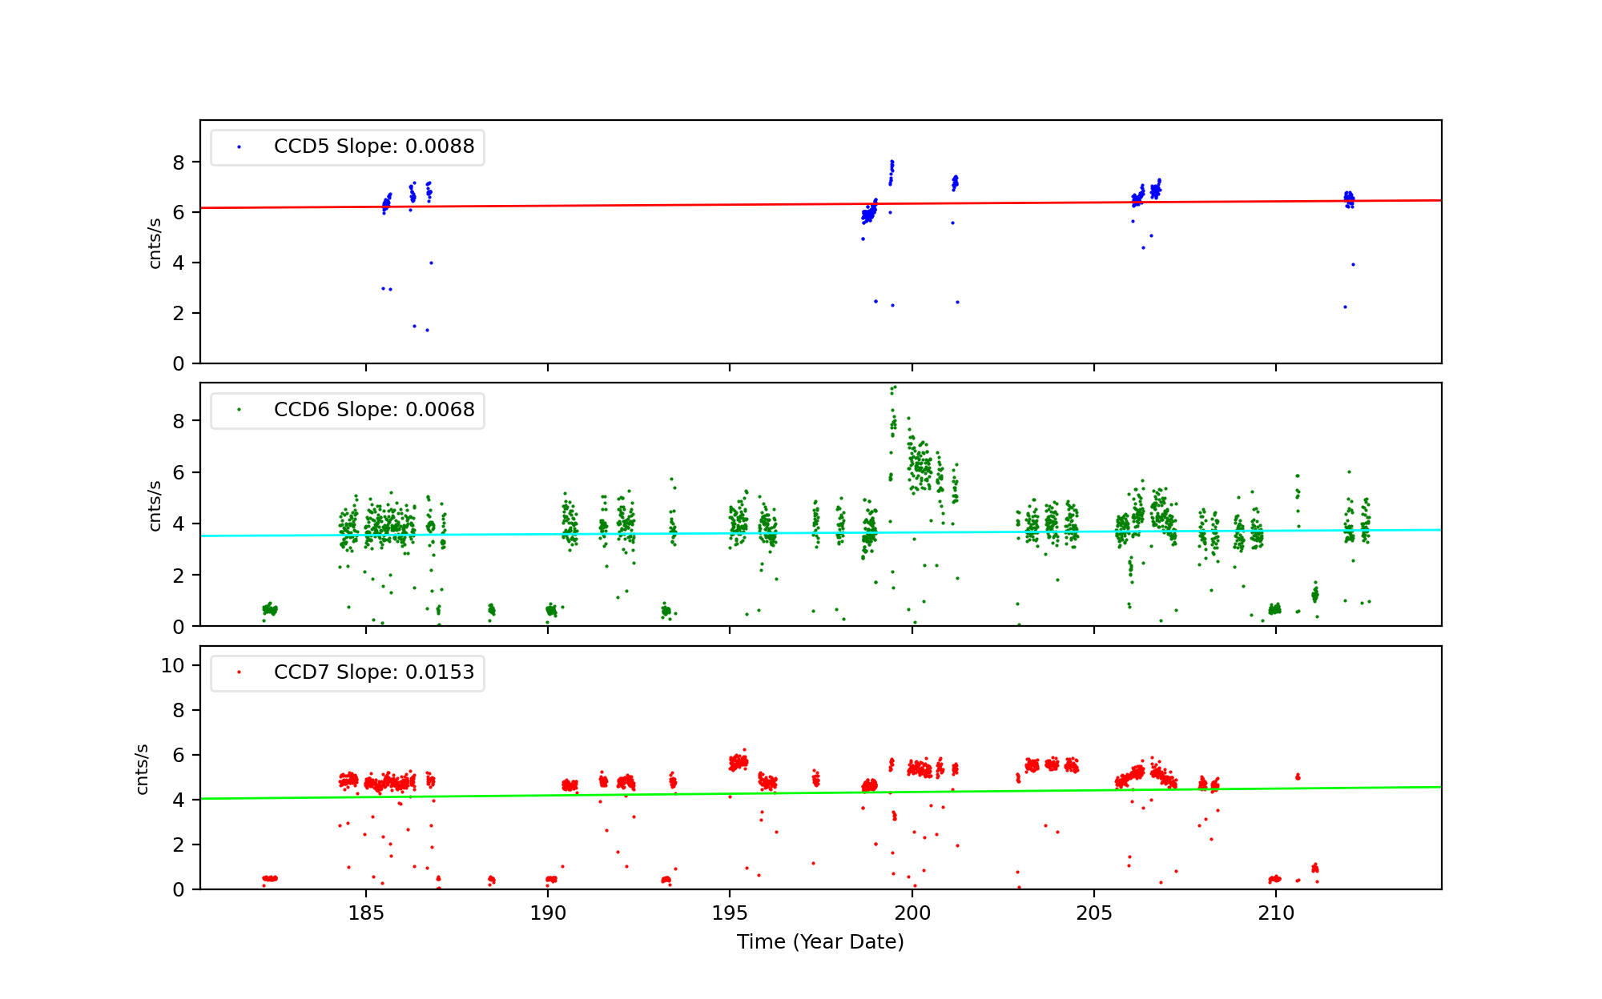Screen dimensions: 1602x999
Task: Click the 195 tick label on x-axis
Action: (x=729, y=913)
